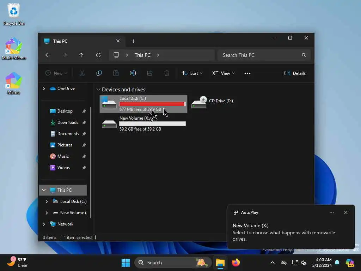Viewport: 361px width, 271px height.
Task: Open address bar chevron after This PC
Action: [x=158, y=55]
